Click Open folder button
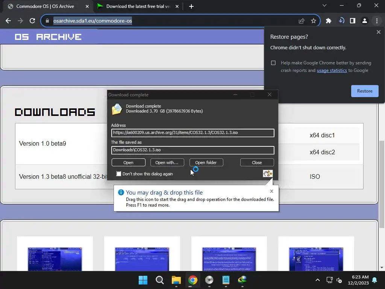Screen dimensions: 385x289 point(206,163)
